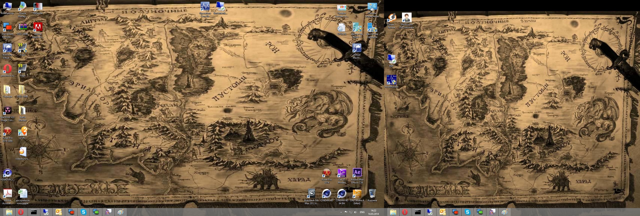Select the Сервера folder icon
The width and height of the screenshot is (640, 216).
(x=7, y=91)
